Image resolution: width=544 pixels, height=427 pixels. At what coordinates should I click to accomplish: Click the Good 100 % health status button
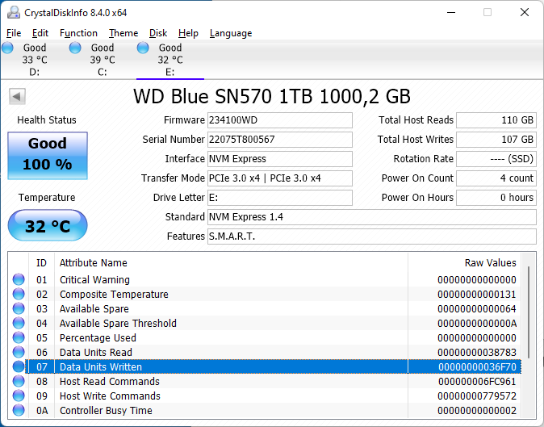click(x=48, y=154)
